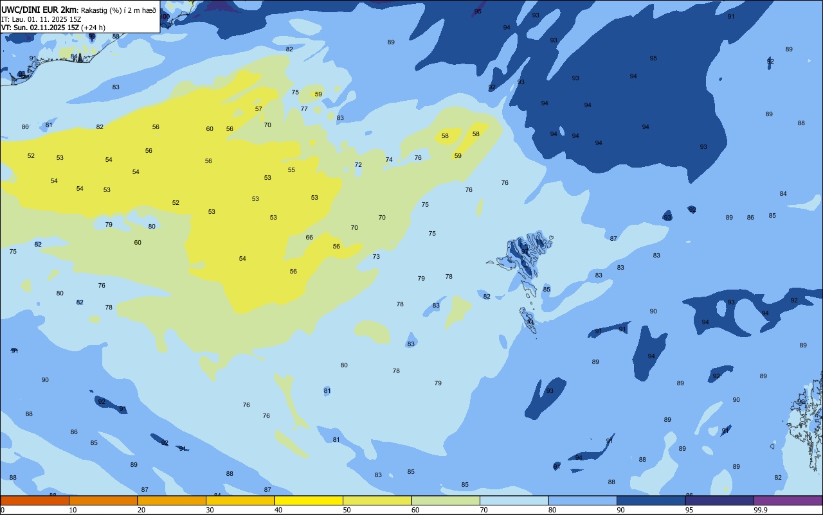823x515 pixels.
Task: Click the humidity value "72" on the map
Action: (358, 165)
